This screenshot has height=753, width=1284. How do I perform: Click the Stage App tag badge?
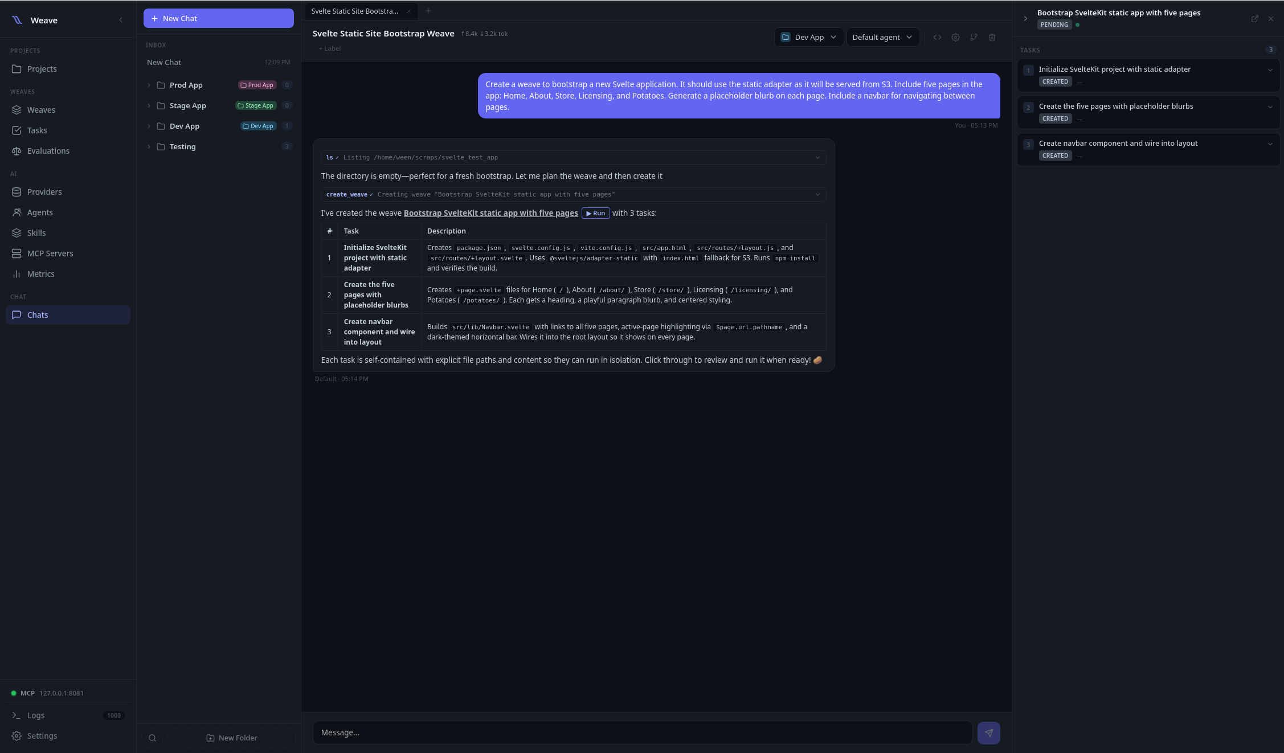256,105
